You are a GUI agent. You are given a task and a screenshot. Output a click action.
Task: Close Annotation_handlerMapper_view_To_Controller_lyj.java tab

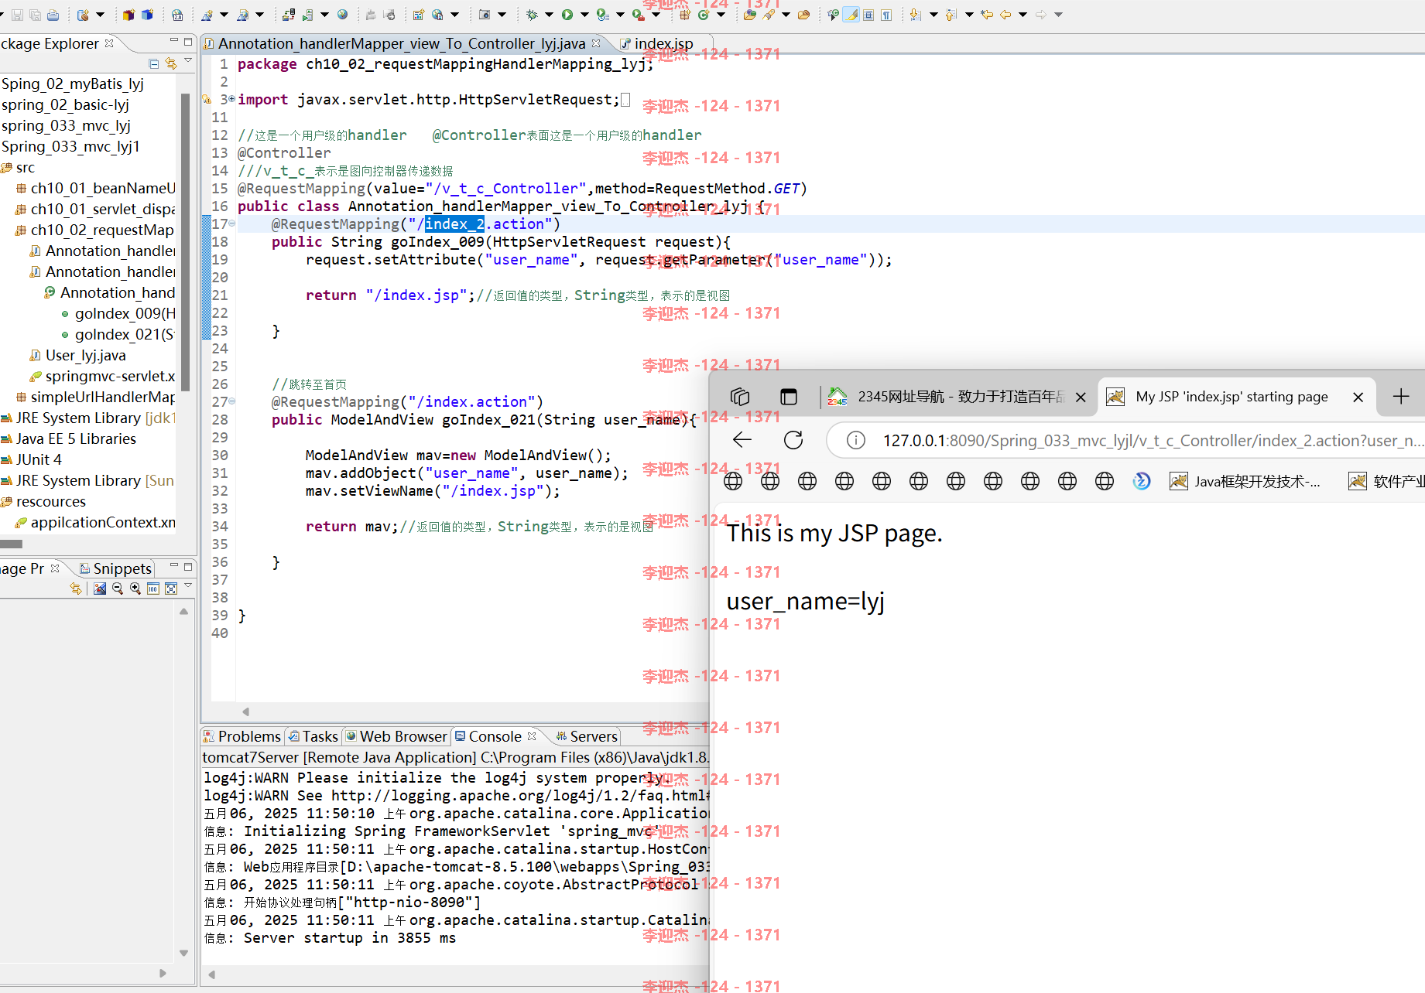596,43
